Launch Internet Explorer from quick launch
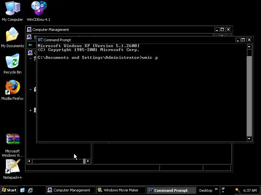Screen dimensions: 261x195 click(31, 190)
